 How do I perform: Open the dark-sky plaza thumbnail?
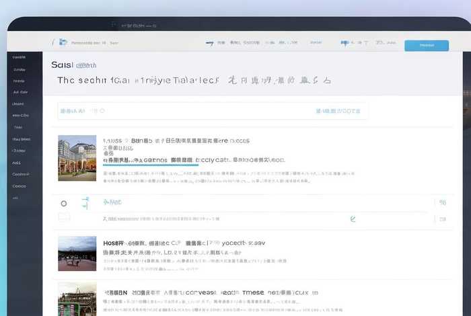coord(77,253)
